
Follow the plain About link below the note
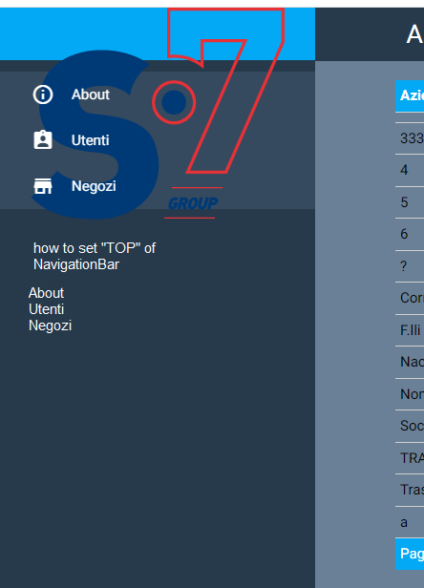(x=46, y=293)
